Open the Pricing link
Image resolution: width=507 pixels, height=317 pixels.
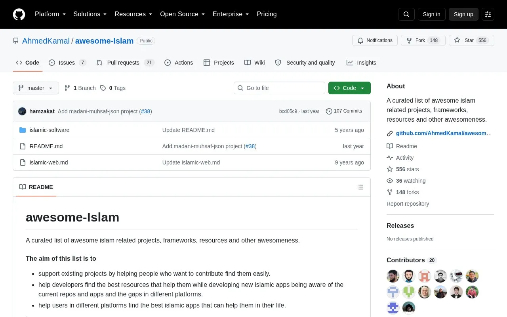pyautogui.click(x=267, y=14)
